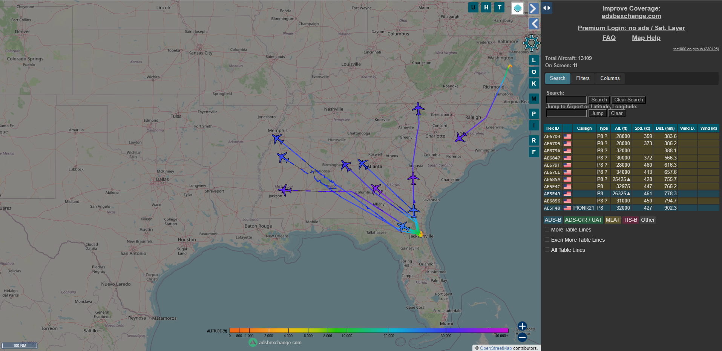722x351 pixels.
Task: Click the H map toggle button
Action: click(486, 7)
